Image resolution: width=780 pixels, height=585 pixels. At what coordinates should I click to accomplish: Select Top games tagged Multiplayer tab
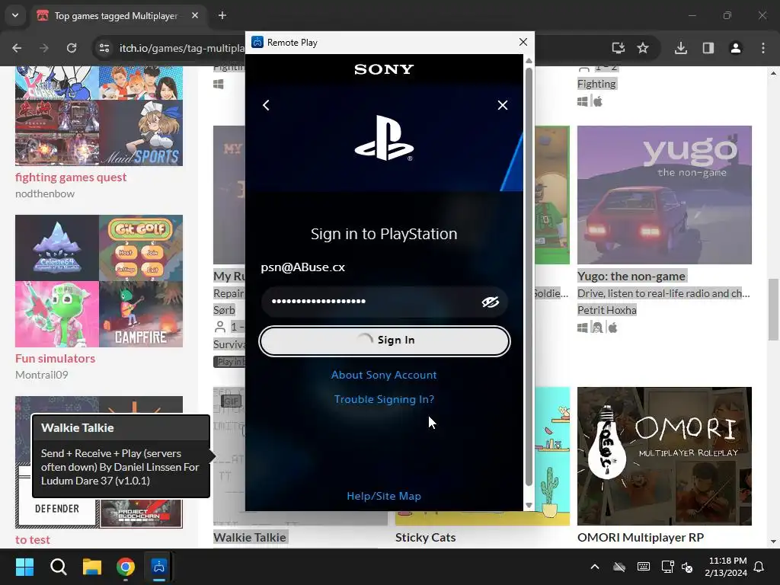click(x=116, y=16)
